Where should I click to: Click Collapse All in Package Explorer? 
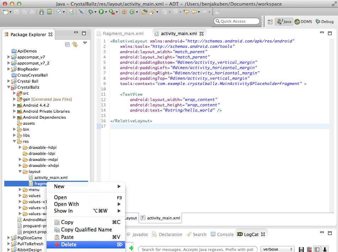pyautogui.click(x=68, y=44)
